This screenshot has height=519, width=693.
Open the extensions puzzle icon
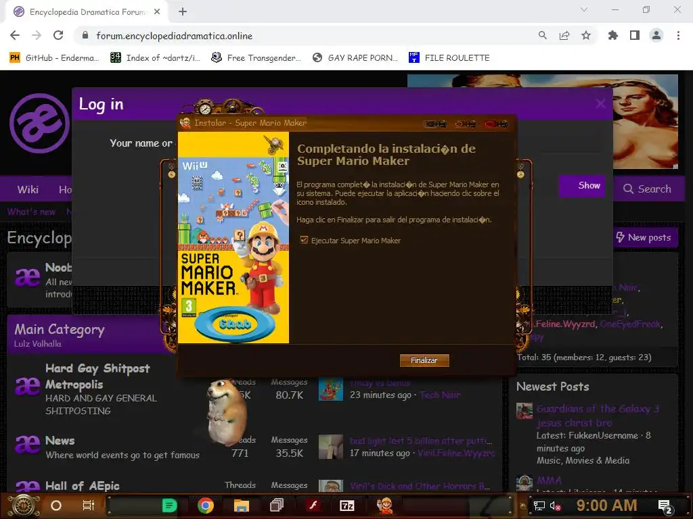coord(612,35)
